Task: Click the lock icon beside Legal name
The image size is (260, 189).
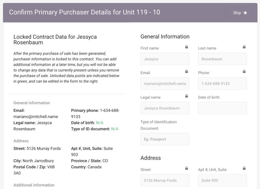Action: [x=187, y=96]
